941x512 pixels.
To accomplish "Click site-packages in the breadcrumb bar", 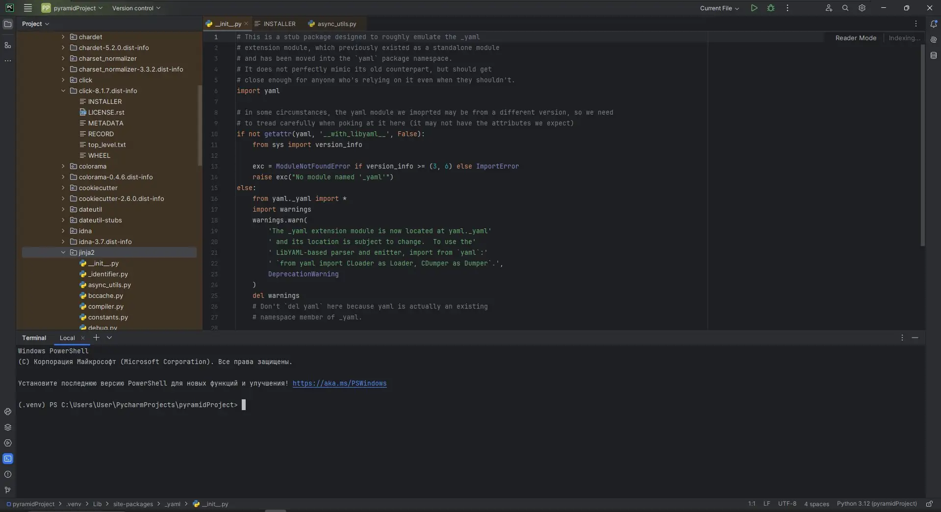I will click(133, 504).
